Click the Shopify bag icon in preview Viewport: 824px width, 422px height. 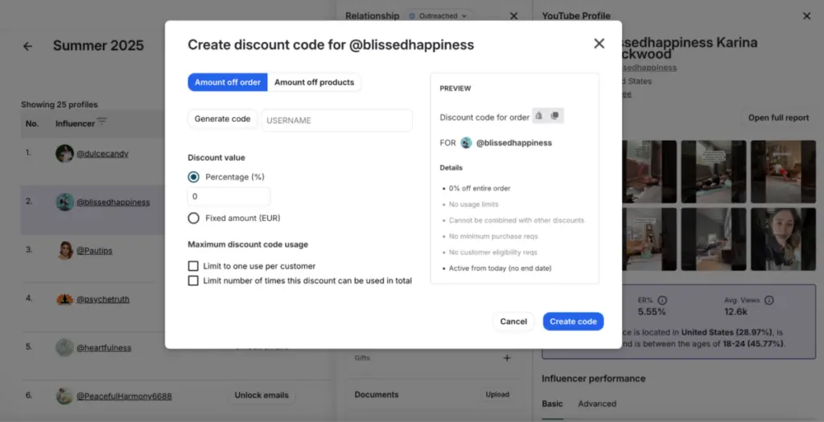point(539,117)
